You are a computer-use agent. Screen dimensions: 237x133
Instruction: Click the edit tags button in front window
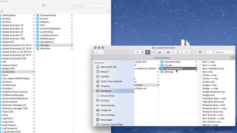coord(186,52)
